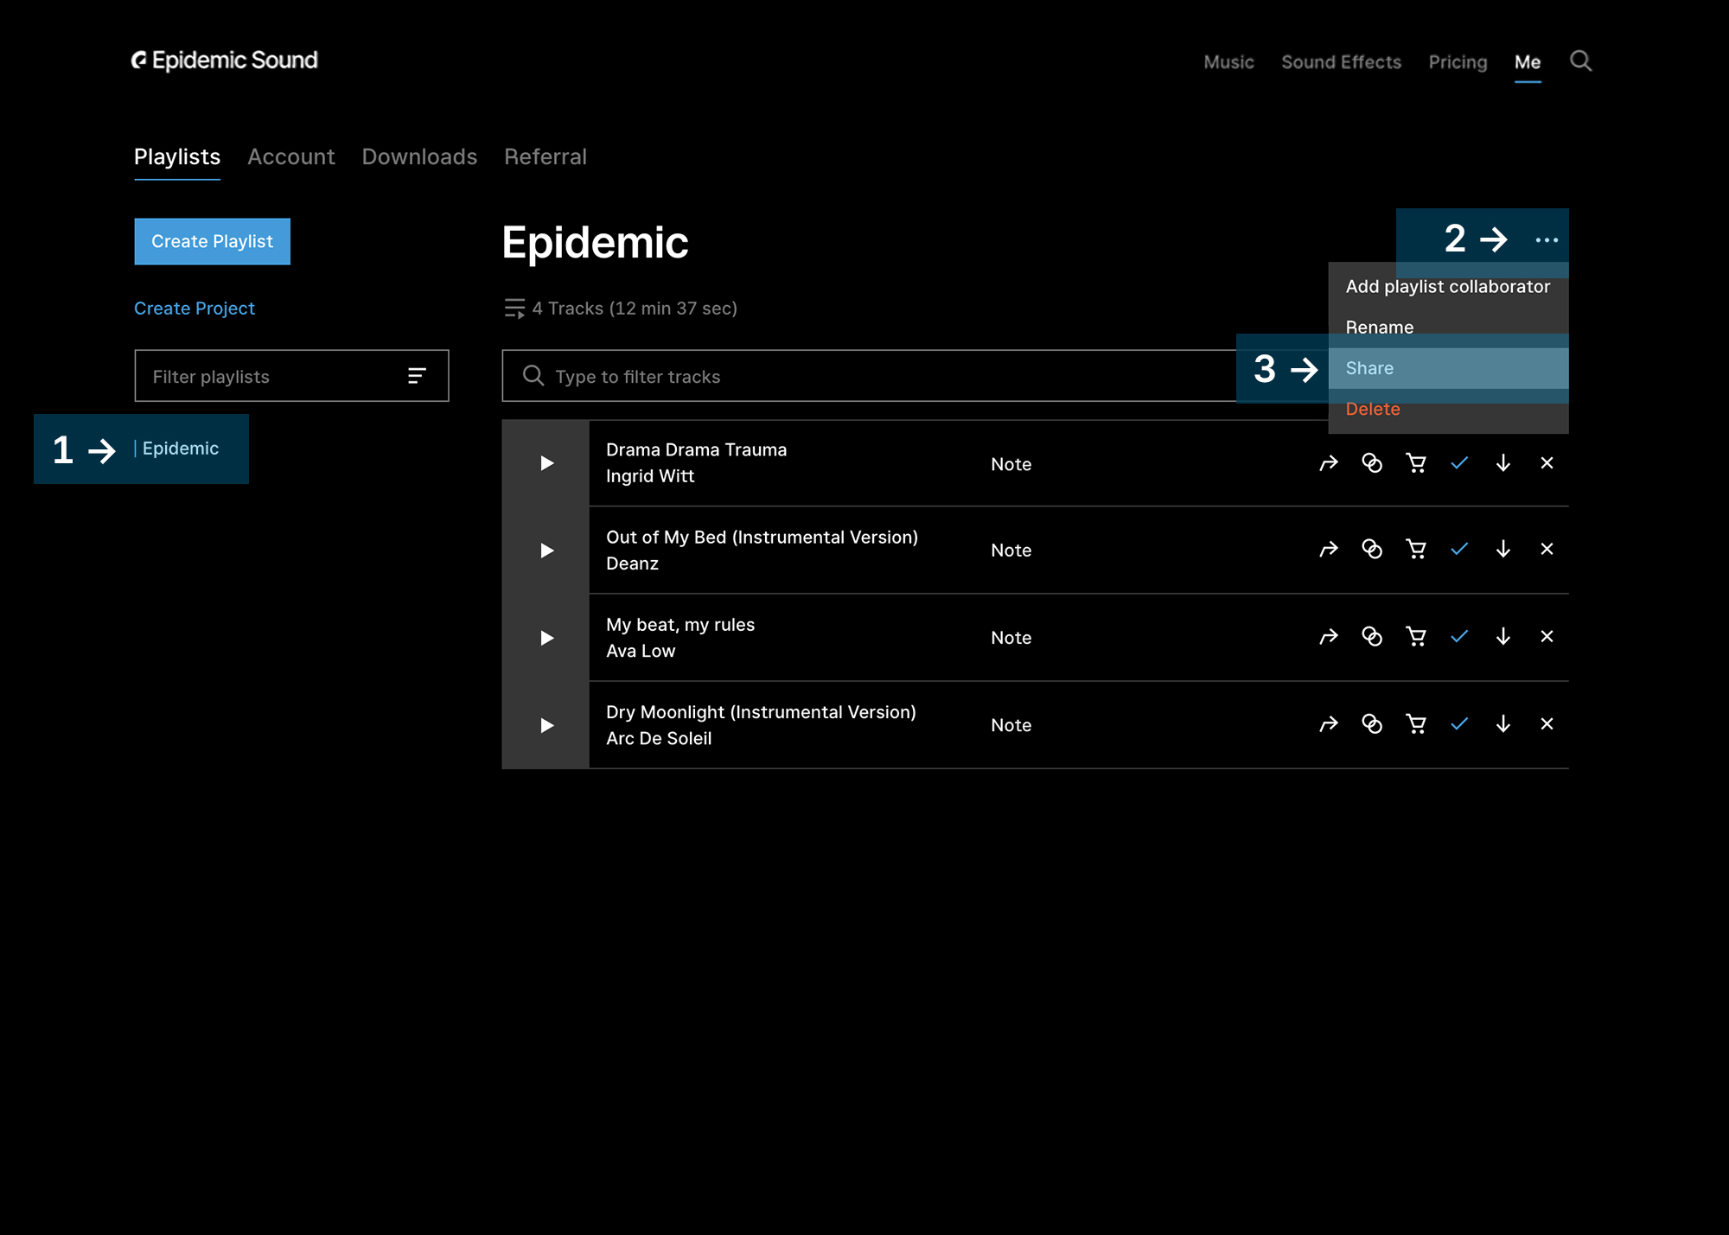Remove Drama Drama Trauma from playlist
1729x1235 pixels.
1547,463
